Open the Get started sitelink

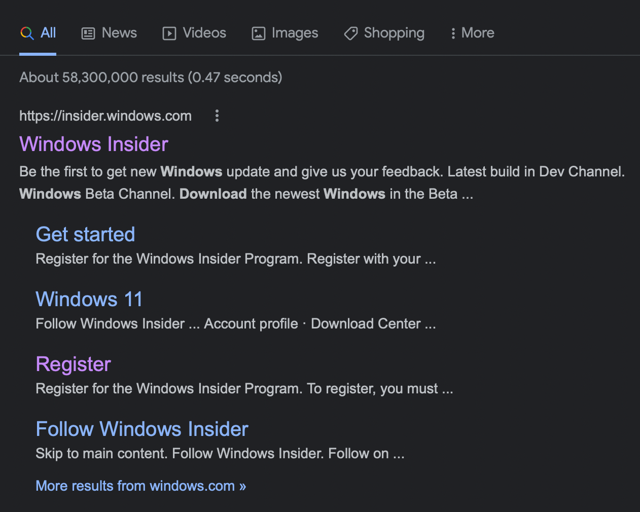[x=85, y=235]
